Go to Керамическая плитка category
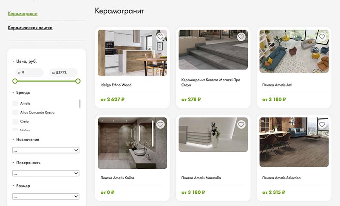 30,28
